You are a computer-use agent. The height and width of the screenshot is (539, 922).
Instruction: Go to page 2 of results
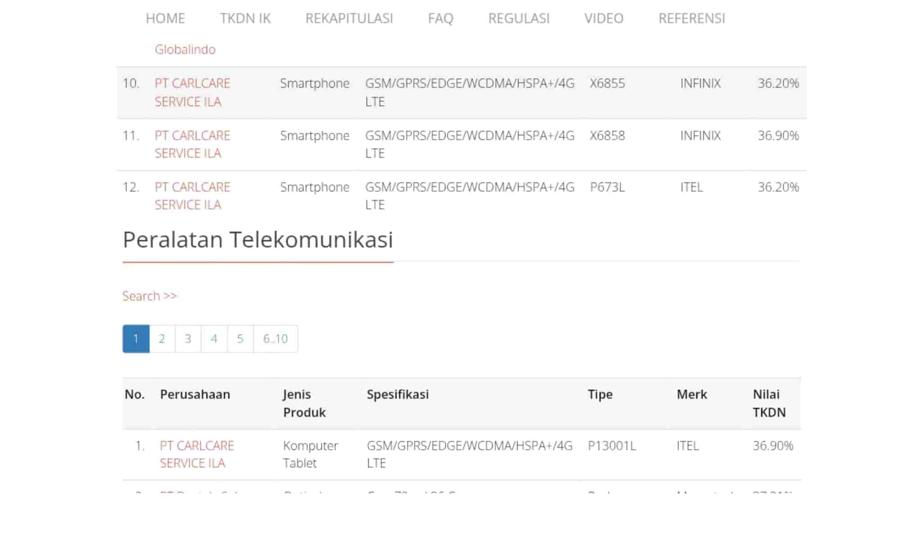(x=162, y=339)
